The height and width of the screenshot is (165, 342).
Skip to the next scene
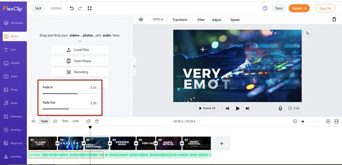(x=247, y=108)
